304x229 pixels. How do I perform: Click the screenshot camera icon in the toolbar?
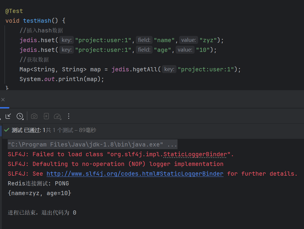coord(34,116)
